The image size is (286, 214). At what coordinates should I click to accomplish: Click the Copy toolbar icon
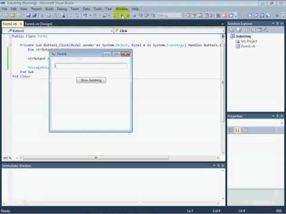[x=49, y=15]
